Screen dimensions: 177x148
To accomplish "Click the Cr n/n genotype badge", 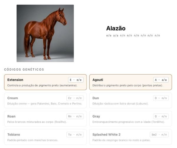I will point(75,98).
